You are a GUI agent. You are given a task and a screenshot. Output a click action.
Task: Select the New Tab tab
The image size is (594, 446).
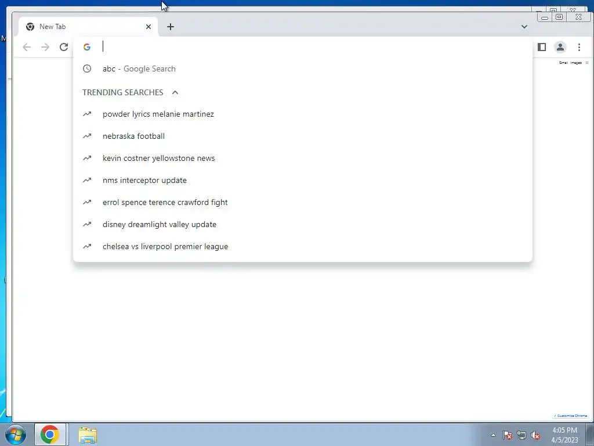(x=88, y=27)
